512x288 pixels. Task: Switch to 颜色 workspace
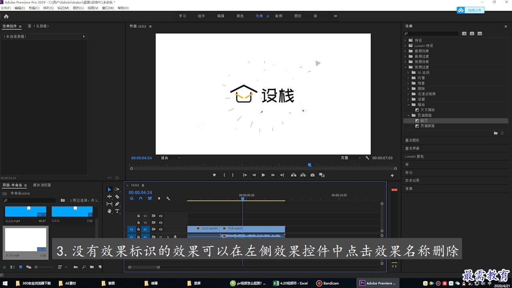coord(240,16)
